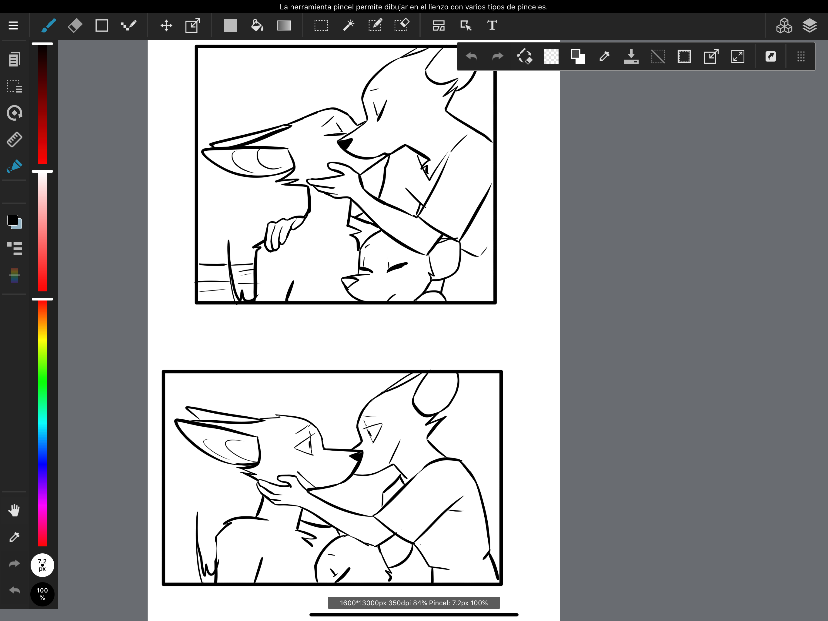This screenshot has height=621, width=828.
Task: Click the black foreground color swatch
Action: [x=12, y=220]
